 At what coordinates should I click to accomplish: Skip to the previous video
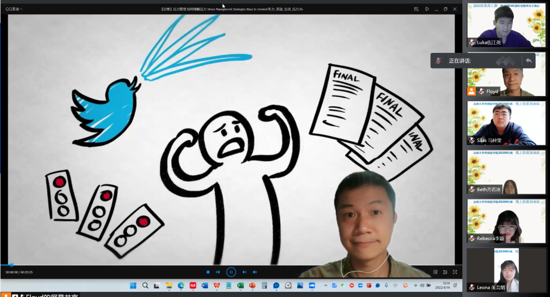[218, 272]
